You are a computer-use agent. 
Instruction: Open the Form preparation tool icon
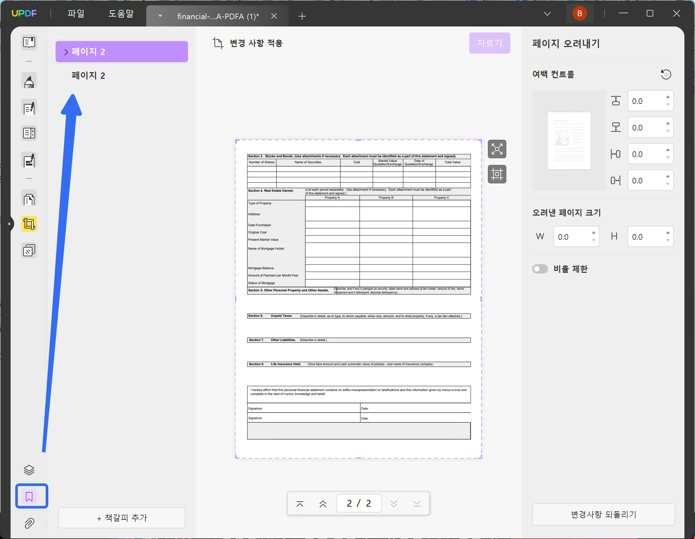[29, 133]
